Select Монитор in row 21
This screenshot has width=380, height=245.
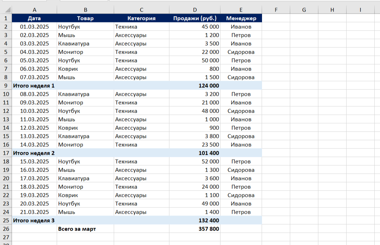(85, 187)
